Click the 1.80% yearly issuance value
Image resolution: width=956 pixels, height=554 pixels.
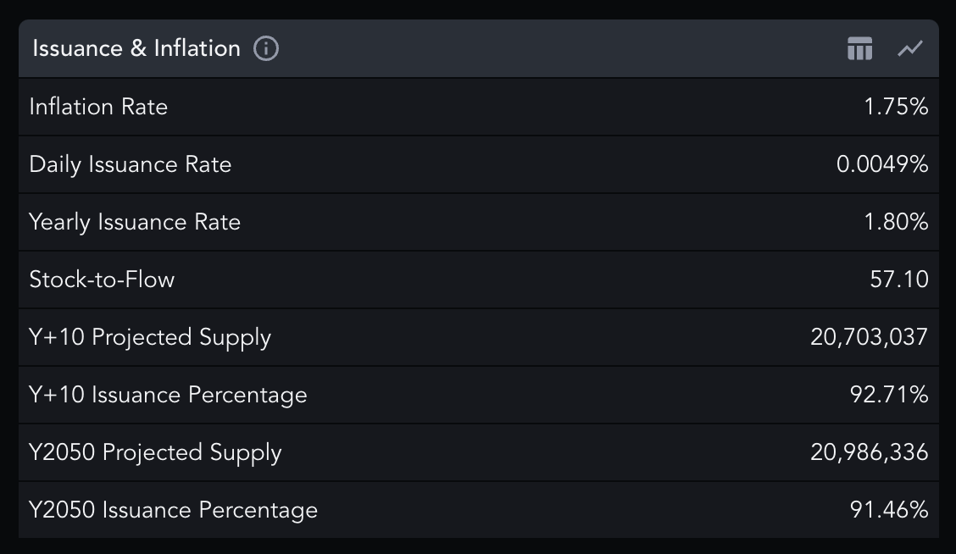pos(896,222)
